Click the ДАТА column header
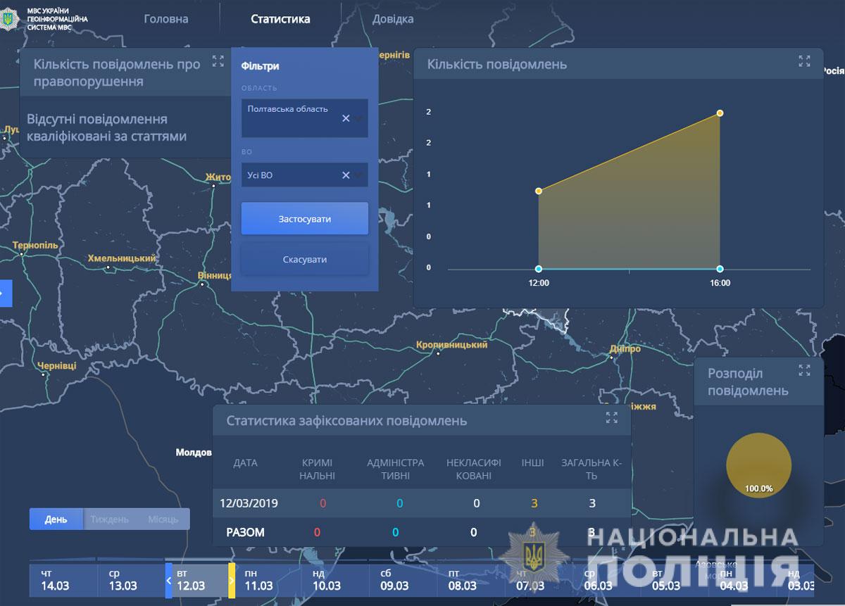 point(245,462)
